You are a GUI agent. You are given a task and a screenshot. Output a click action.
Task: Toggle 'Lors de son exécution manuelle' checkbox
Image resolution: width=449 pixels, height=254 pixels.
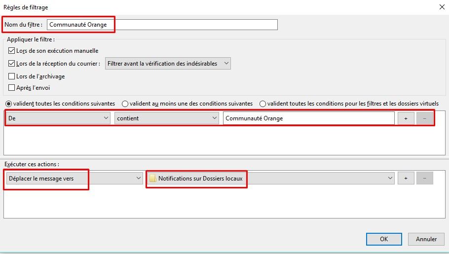11,51
